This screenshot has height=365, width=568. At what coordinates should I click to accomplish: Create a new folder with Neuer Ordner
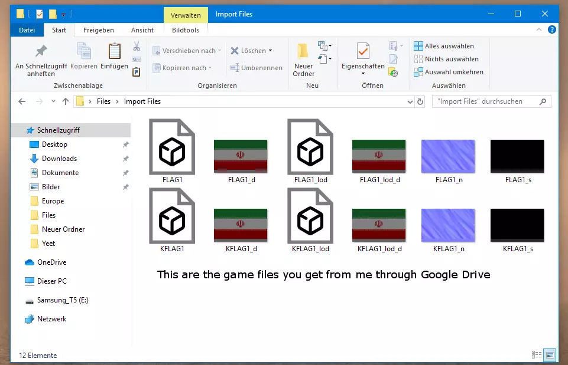(x=303, y=60)
